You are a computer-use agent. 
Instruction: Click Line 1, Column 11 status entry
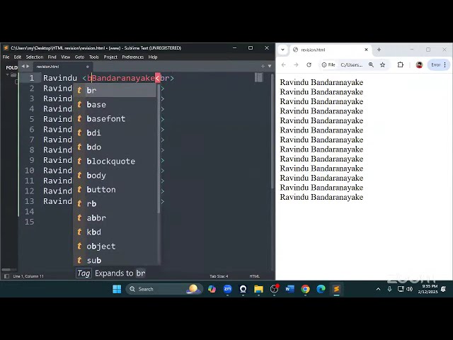pos(28,276)
